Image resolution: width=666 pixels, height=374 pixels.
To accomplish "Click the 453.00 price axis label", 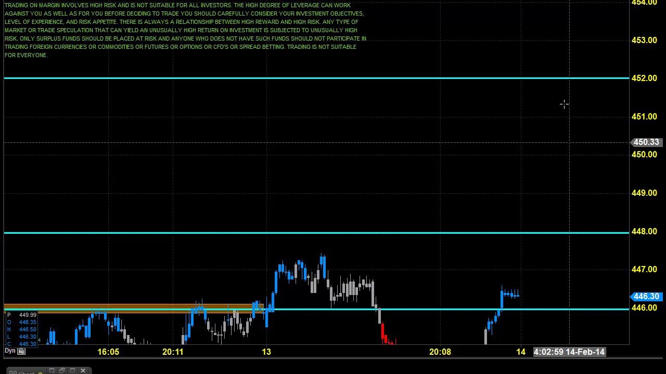I will (644, 40).
